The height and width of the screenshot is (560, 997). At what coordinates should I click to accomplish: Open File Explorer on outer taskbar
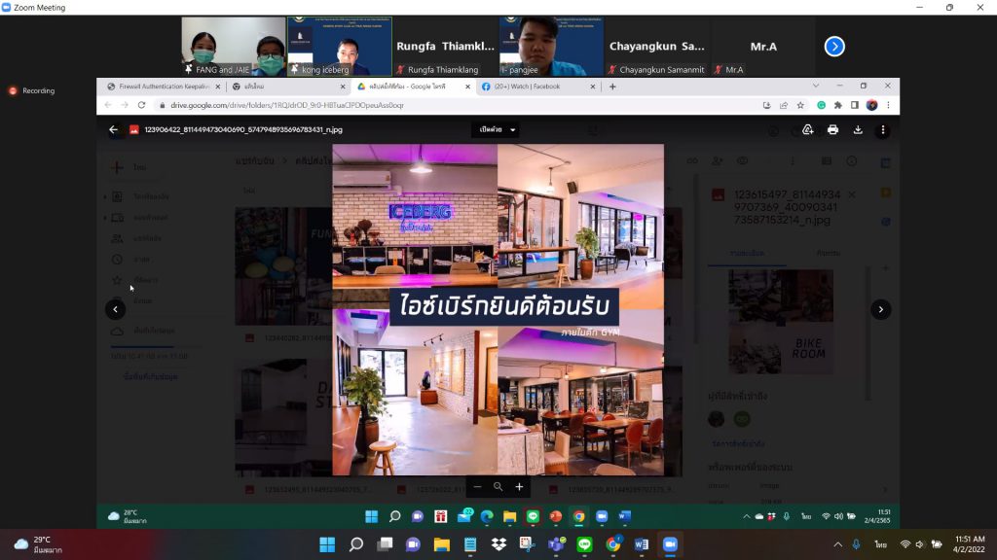[x=441, y=544]
